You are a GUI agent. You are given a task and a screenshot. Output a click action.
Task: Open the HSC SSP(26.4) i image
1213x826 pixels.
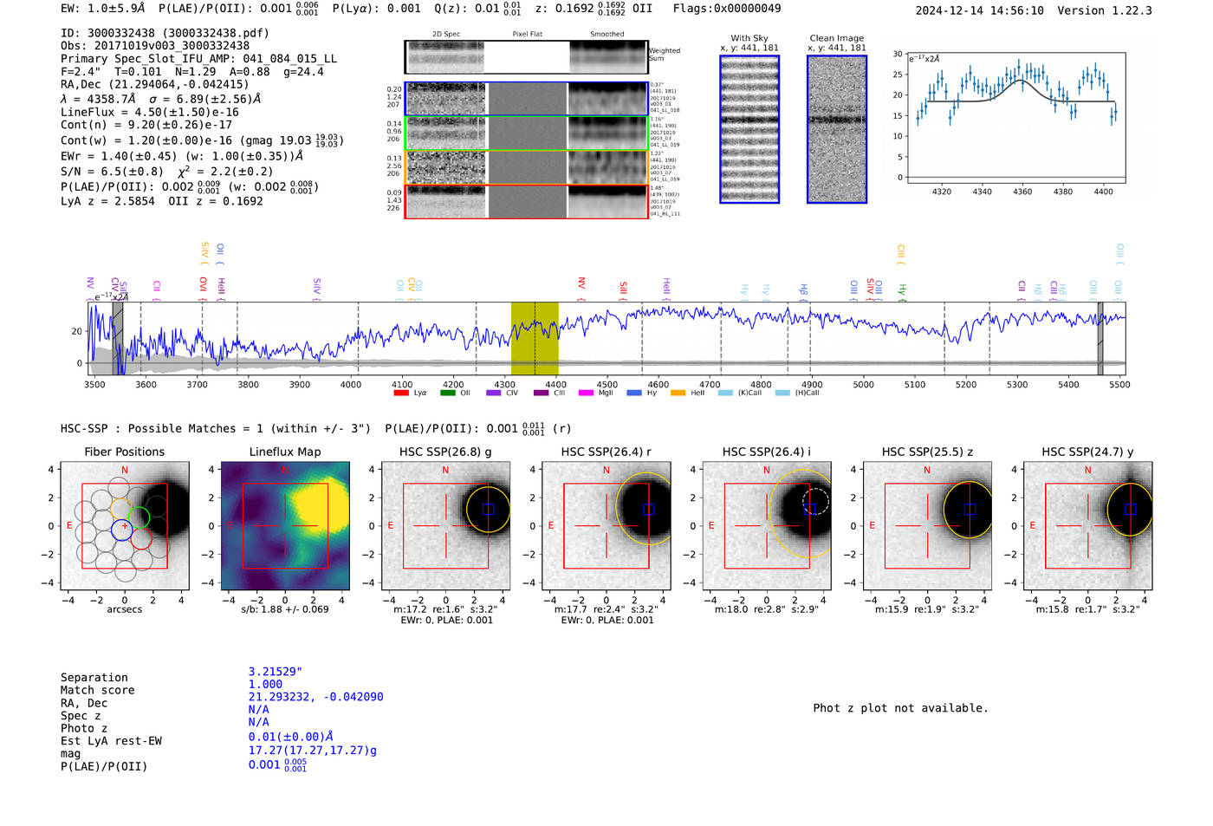point(767,526)
